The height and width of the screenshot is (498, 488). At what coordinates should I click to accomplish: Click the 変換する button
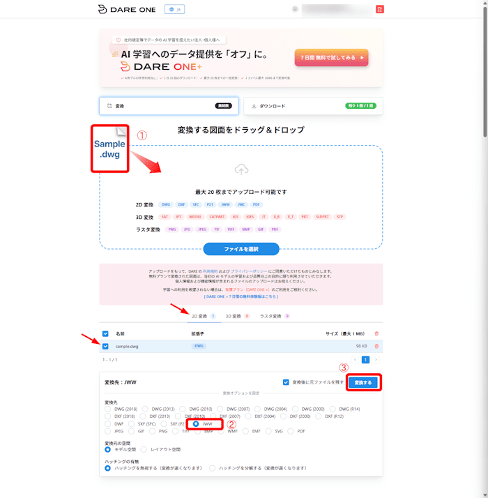(363, 382)
